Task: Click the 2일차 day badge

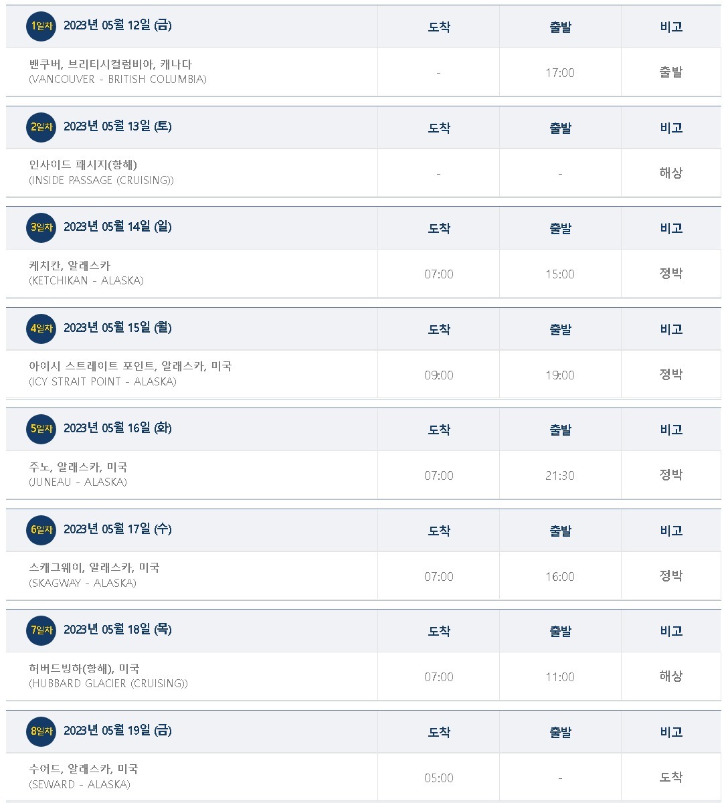Action: click(x=41, y=127)
